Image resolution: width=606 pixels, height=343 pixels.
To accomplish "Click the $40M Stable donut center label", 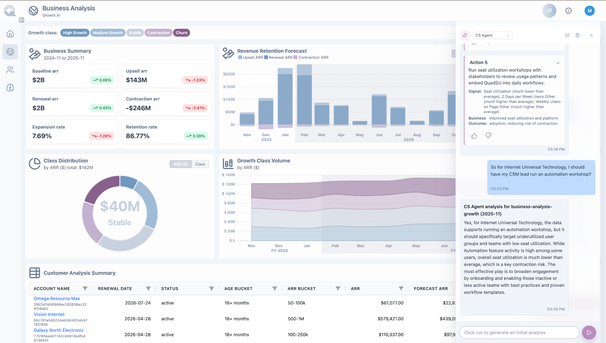I will click(x=120, y=214).
